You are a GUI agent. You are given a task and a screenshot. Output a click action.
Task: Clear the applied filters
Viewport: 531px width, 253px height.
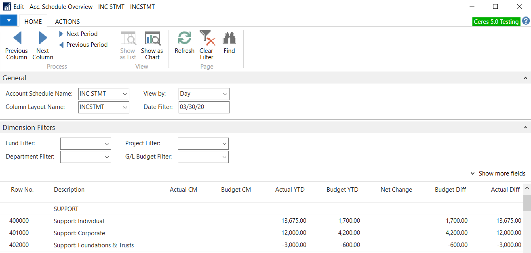pos(206,38)
